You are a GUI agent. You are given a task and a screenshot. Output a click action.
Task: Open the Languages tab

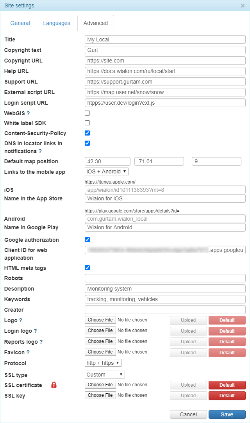click(x=57, y=23)
